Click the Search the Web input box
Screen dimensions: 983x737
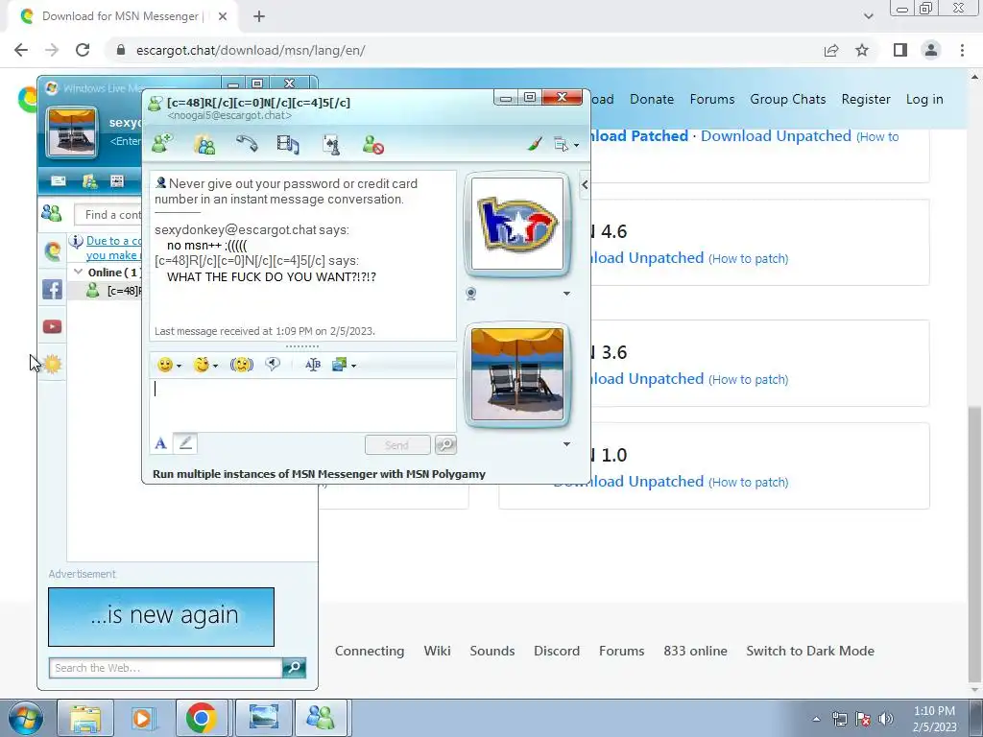coord(165,668)
